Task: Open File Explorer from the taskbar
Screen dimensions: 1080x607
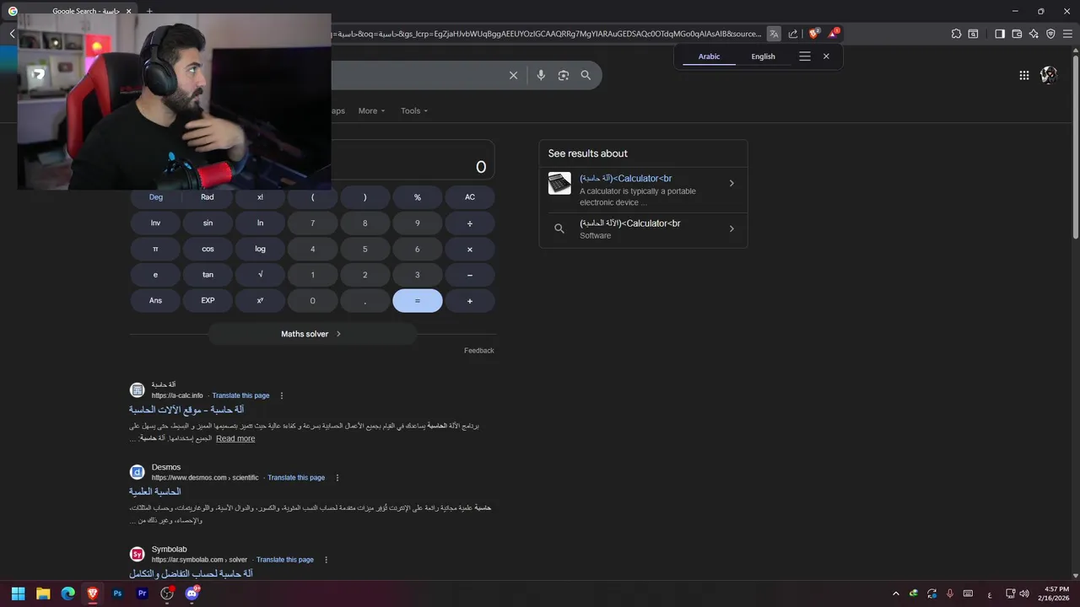Action: pos(43,594)
